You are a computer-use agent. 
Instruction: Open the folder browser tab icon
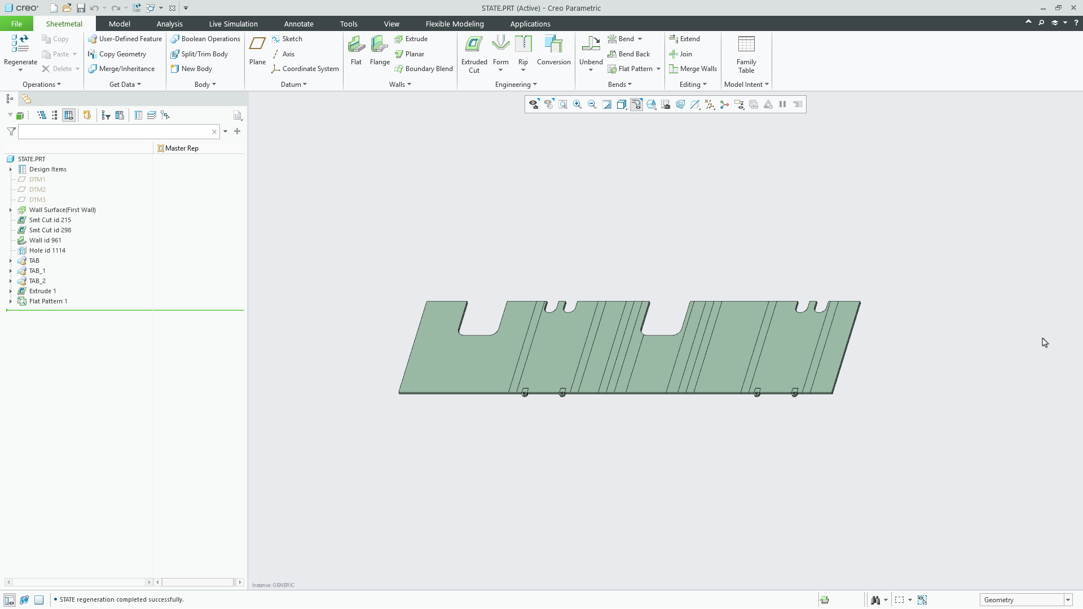[27, 99]
